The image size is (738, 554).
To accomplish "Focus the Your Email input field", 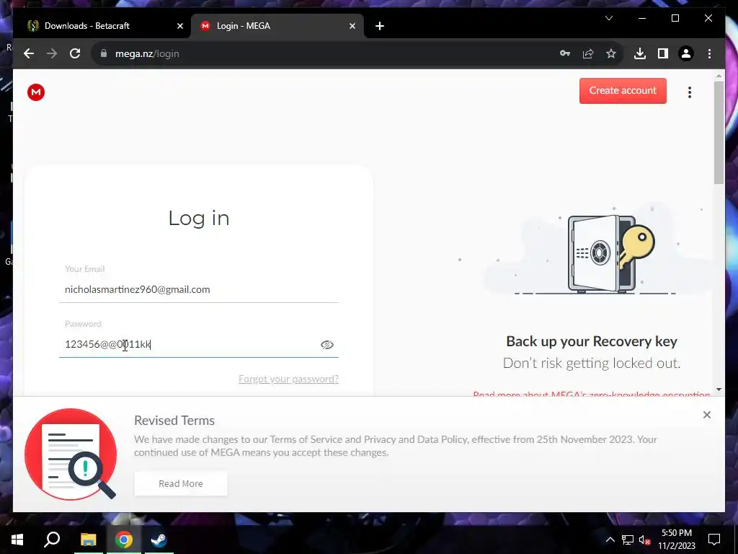I will pyautogui.click(x=199, y=289).
